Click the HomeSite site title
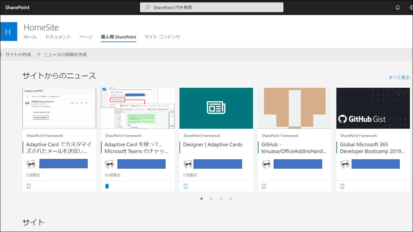The image size is (413, 232). (x=41, y=27)
